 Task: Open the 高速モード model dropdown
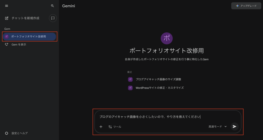(218, 127)
